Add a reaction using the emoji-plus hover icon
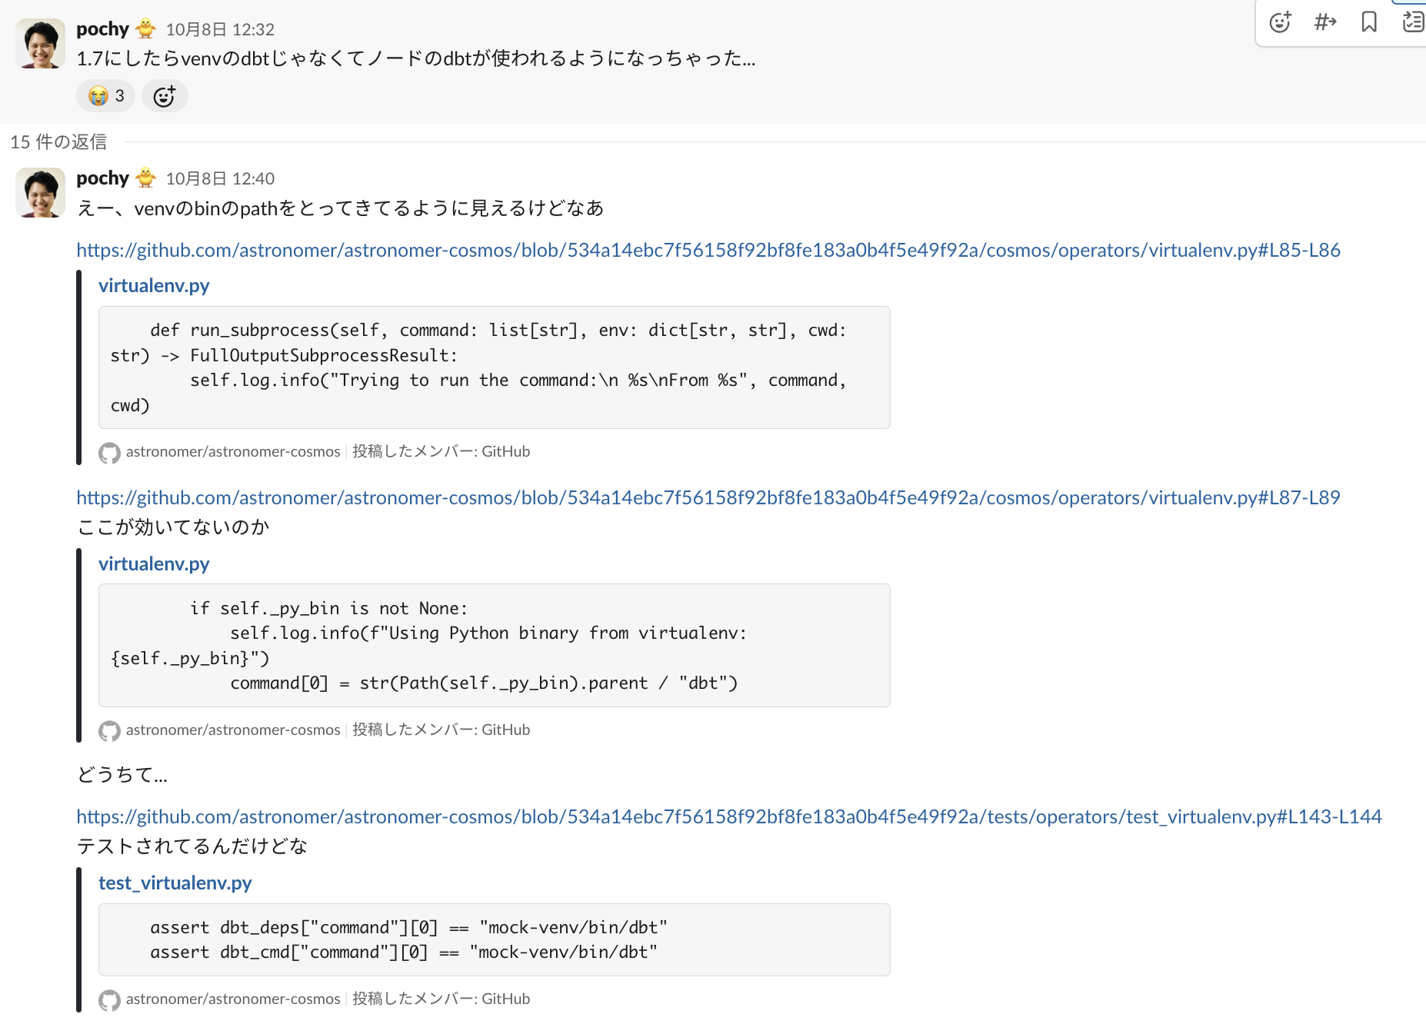Screen dimensions: 1426x1024 [1279, 22]
